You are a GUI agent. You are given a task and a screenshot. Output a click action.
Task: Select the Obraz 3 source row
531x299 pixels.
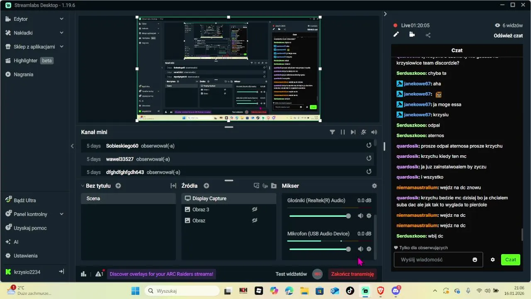pos(229,210)
